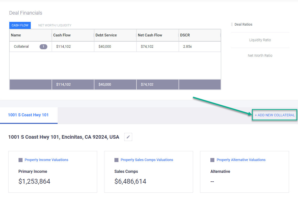Open the Property Income Valuations link
Image resolution: width=298 pixels, height=205 pixels.
coord(46,160)
